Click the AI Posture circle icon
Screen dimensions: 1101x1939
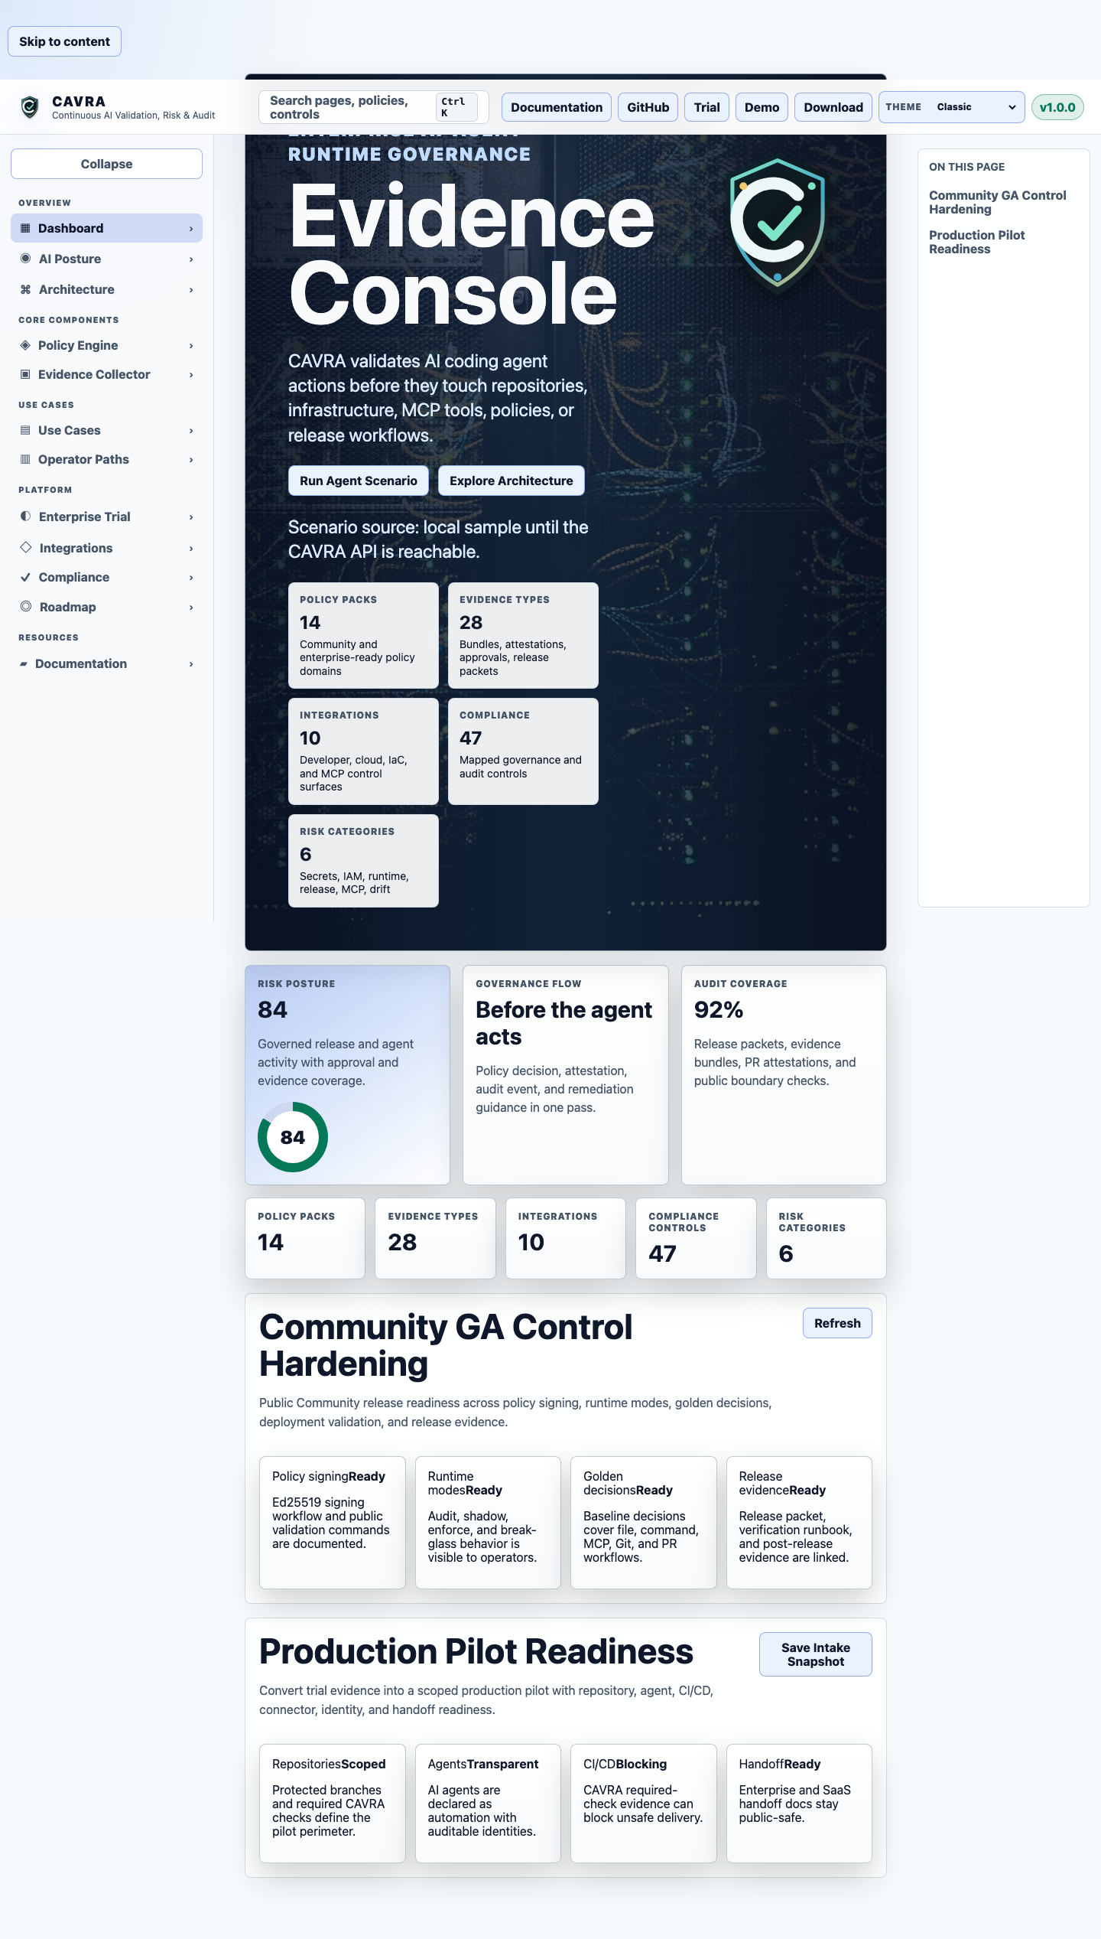26,259
